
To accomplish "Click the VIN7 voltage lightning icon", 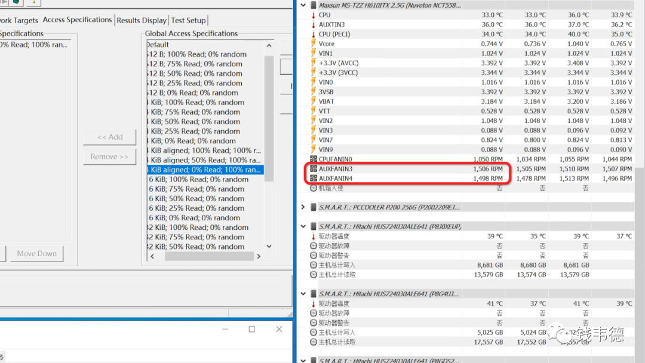I will pos(314,140).
